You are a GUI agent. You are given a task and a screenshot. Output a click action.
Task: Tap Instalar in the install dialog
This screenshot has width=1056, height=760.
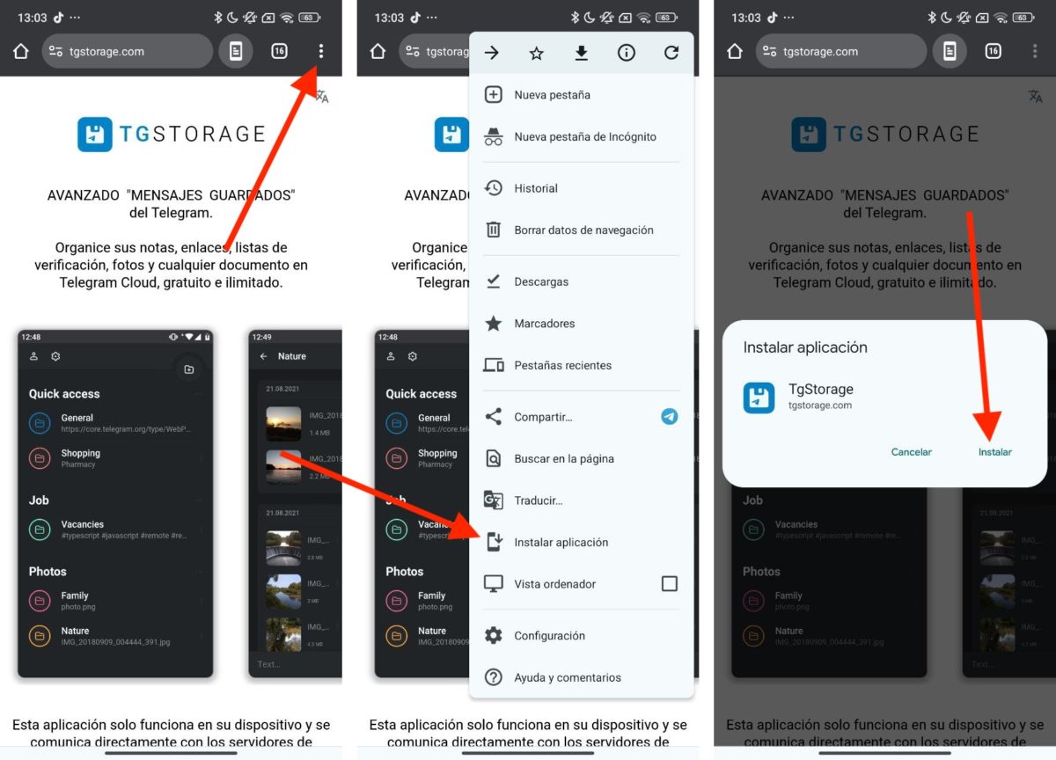point(995,452)
